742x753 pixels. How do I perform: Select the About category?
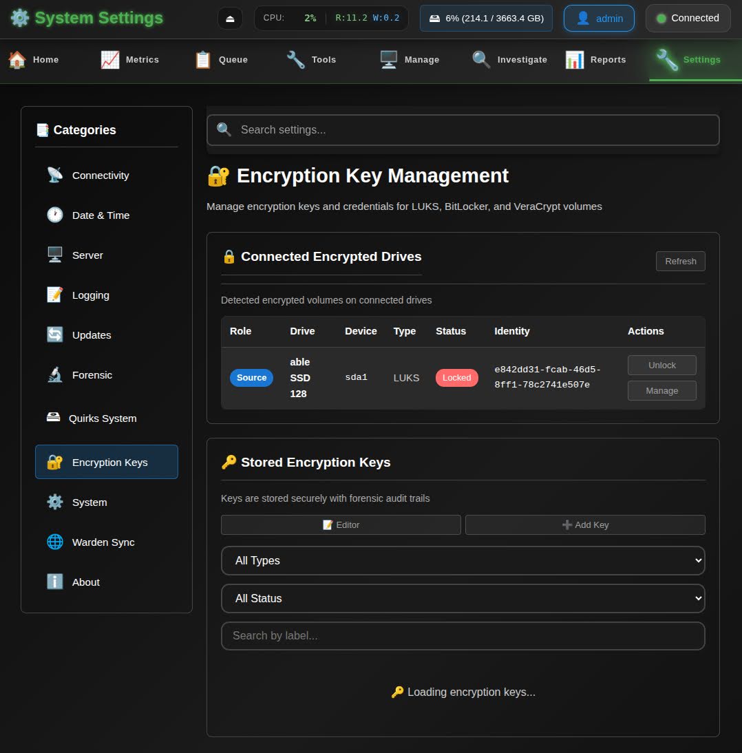[x=107, y=582]
